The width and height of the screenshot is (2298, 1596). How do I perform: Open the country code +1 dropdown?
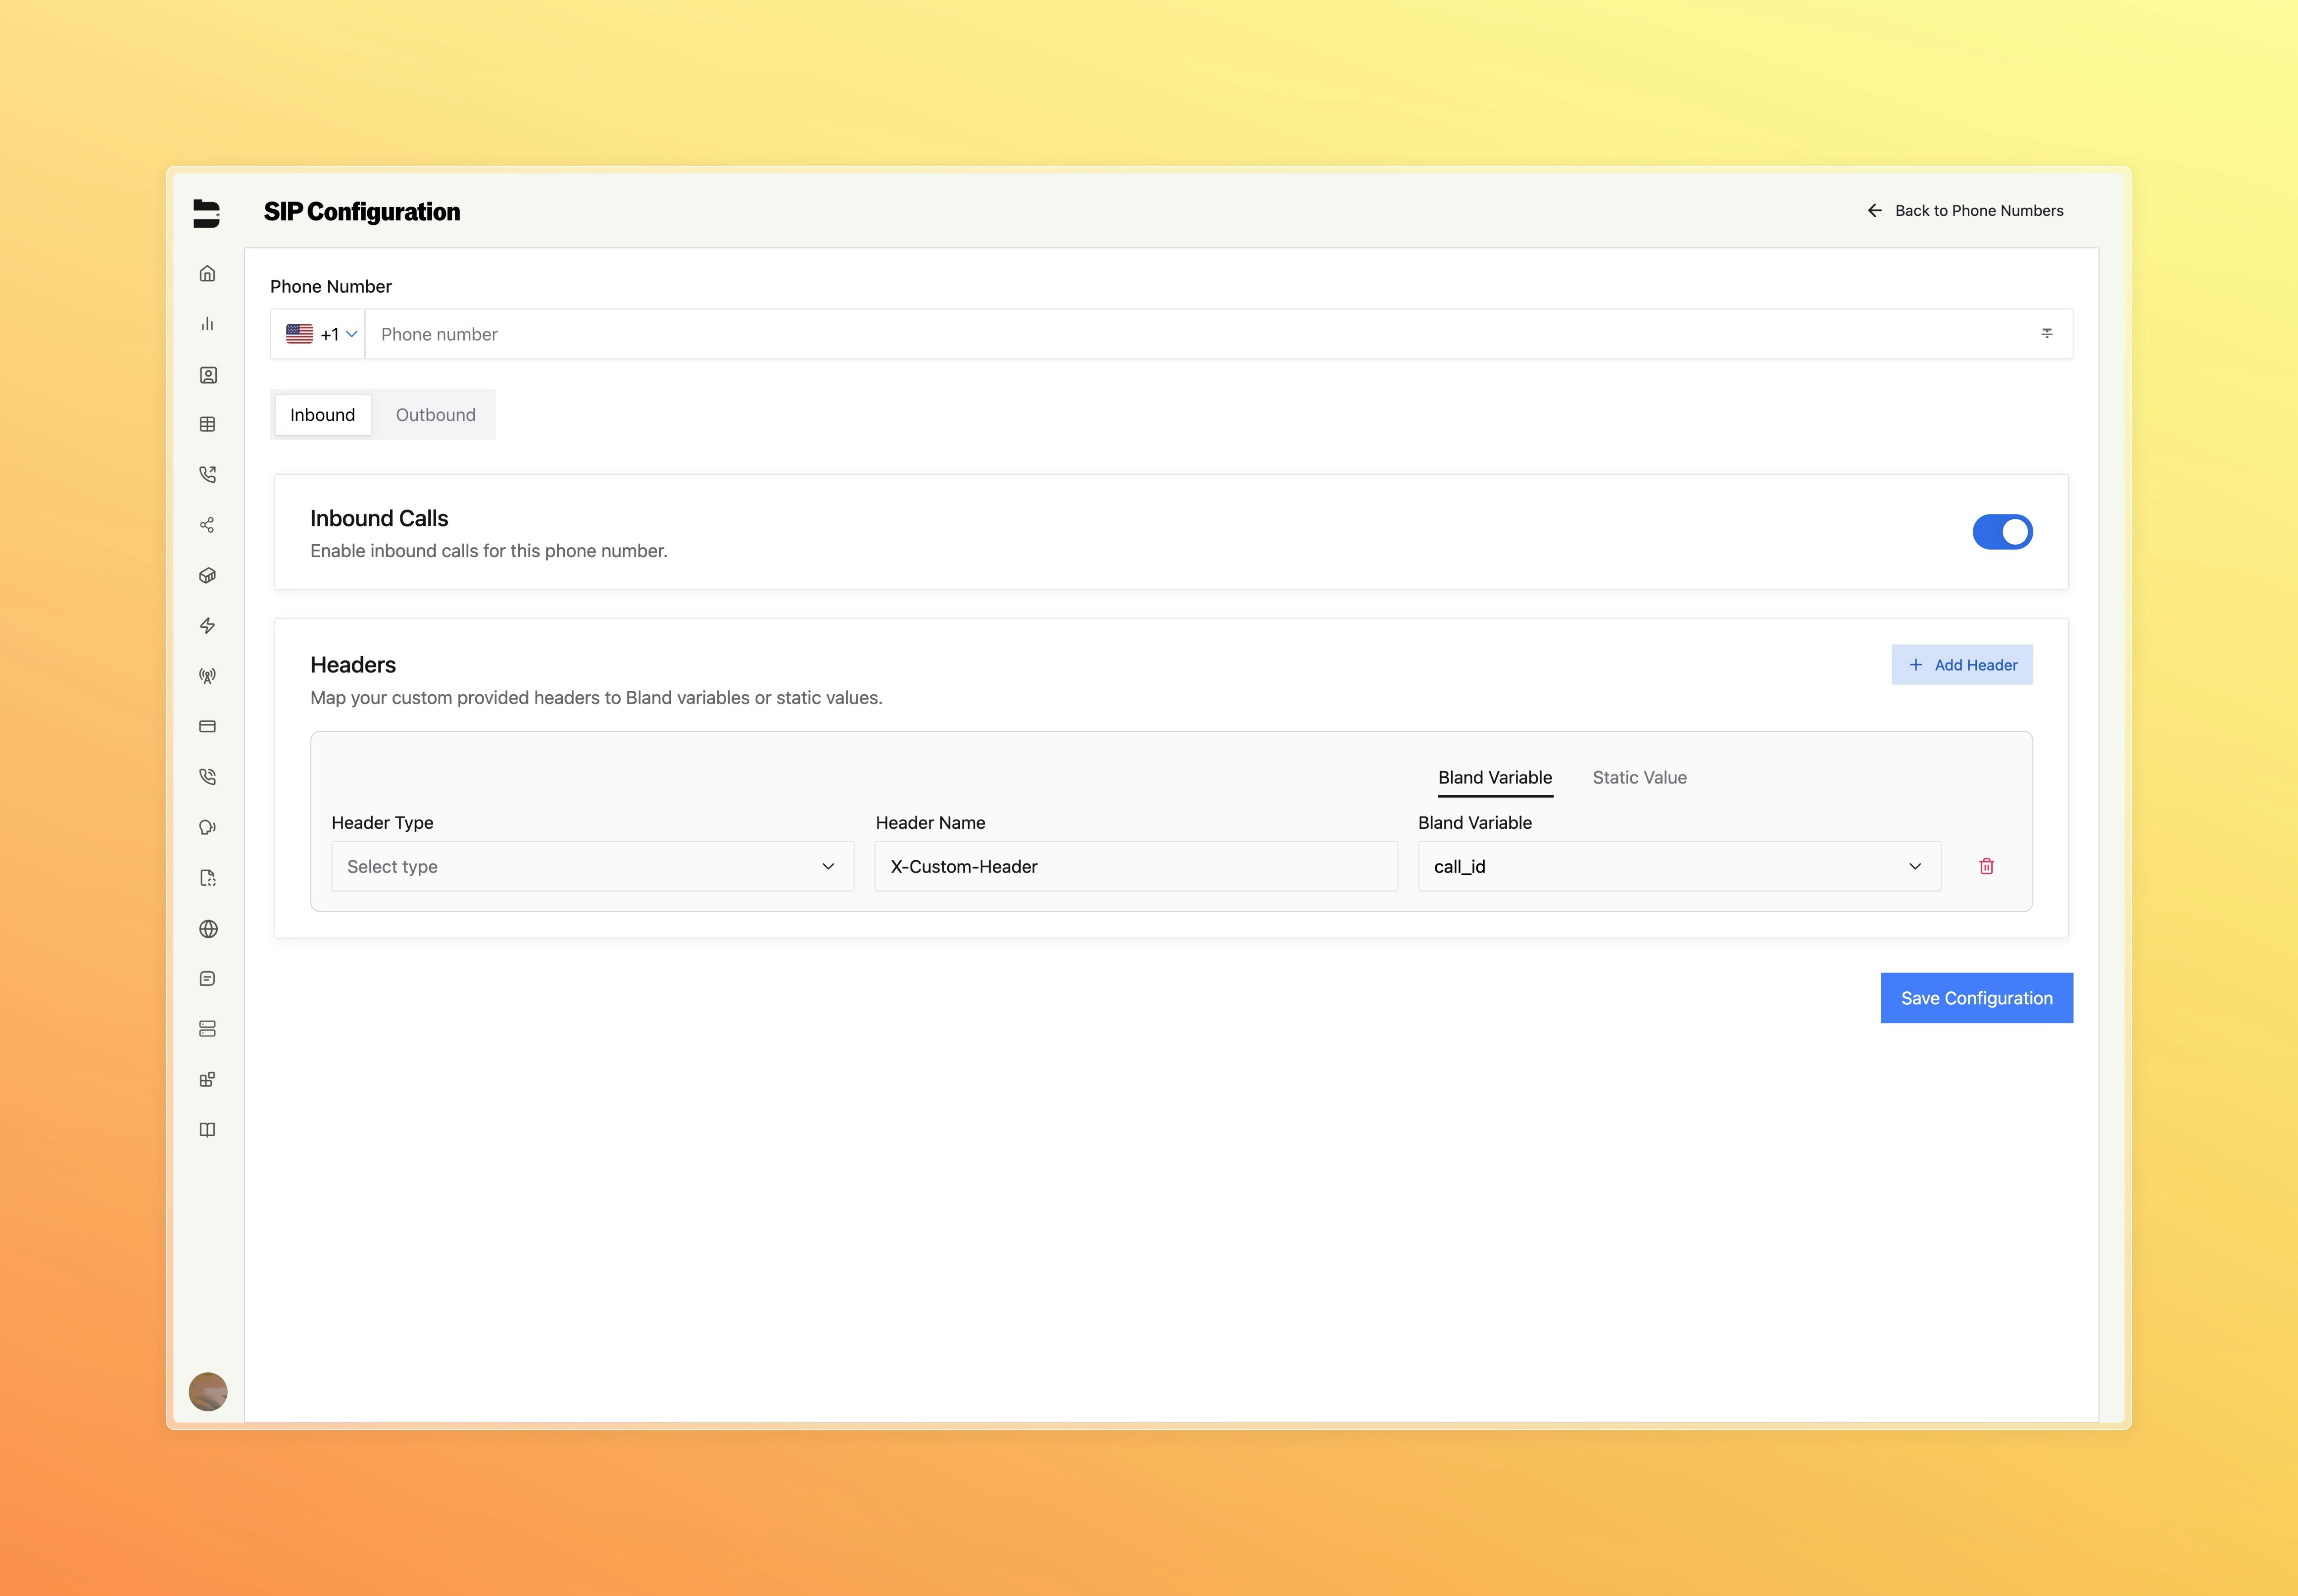click(320, 334)
